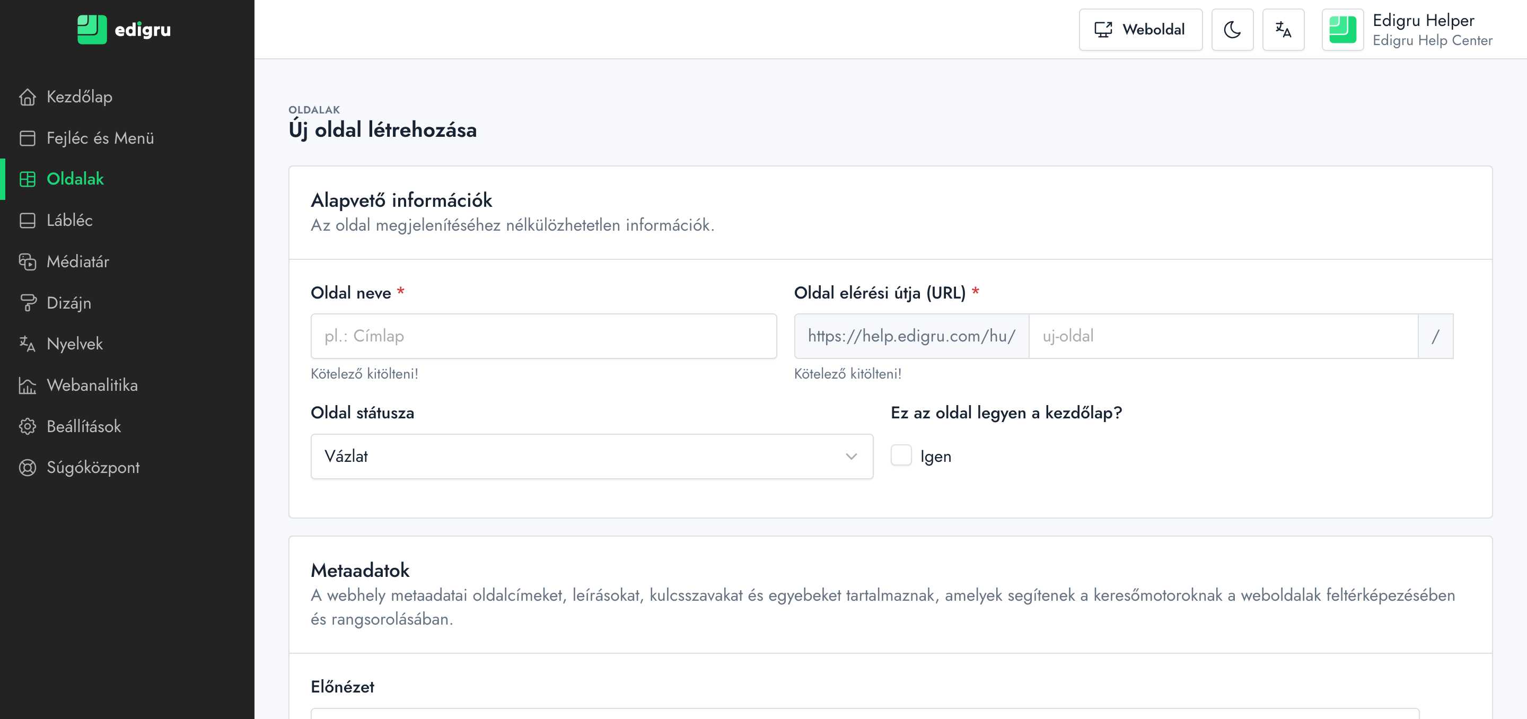Click the Weboldal button
1527x719 pixels.
[x=1140, y=30]
